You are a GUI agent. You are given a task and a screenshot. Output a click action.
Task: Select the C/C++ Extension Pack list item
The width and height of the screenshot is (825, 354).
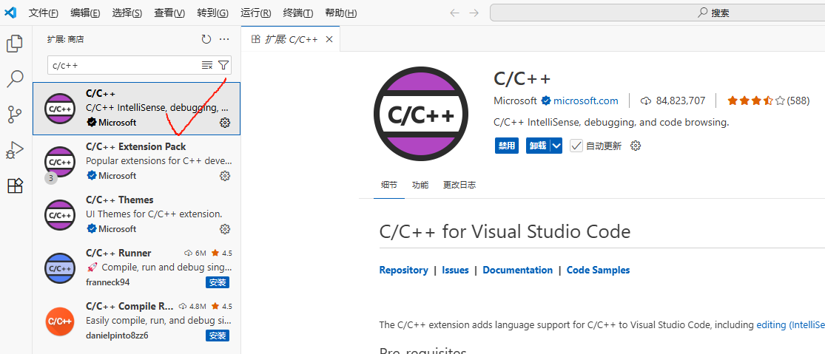tap(137, 161)
